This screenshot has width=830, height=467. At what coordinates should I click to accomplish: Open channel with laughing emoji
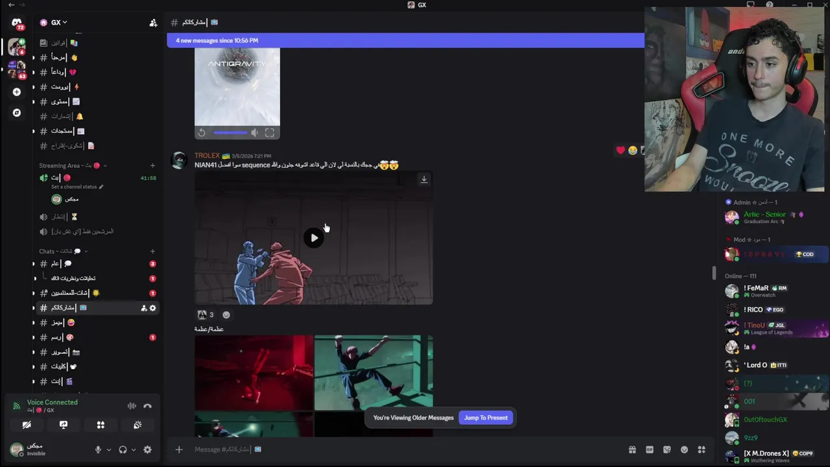(97, 322)
